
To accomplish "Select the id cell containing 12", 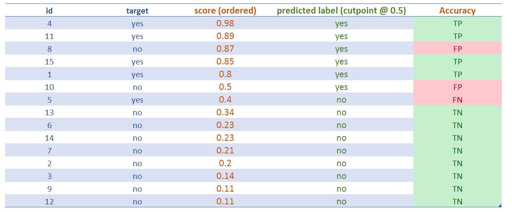I will pos(49,201).
